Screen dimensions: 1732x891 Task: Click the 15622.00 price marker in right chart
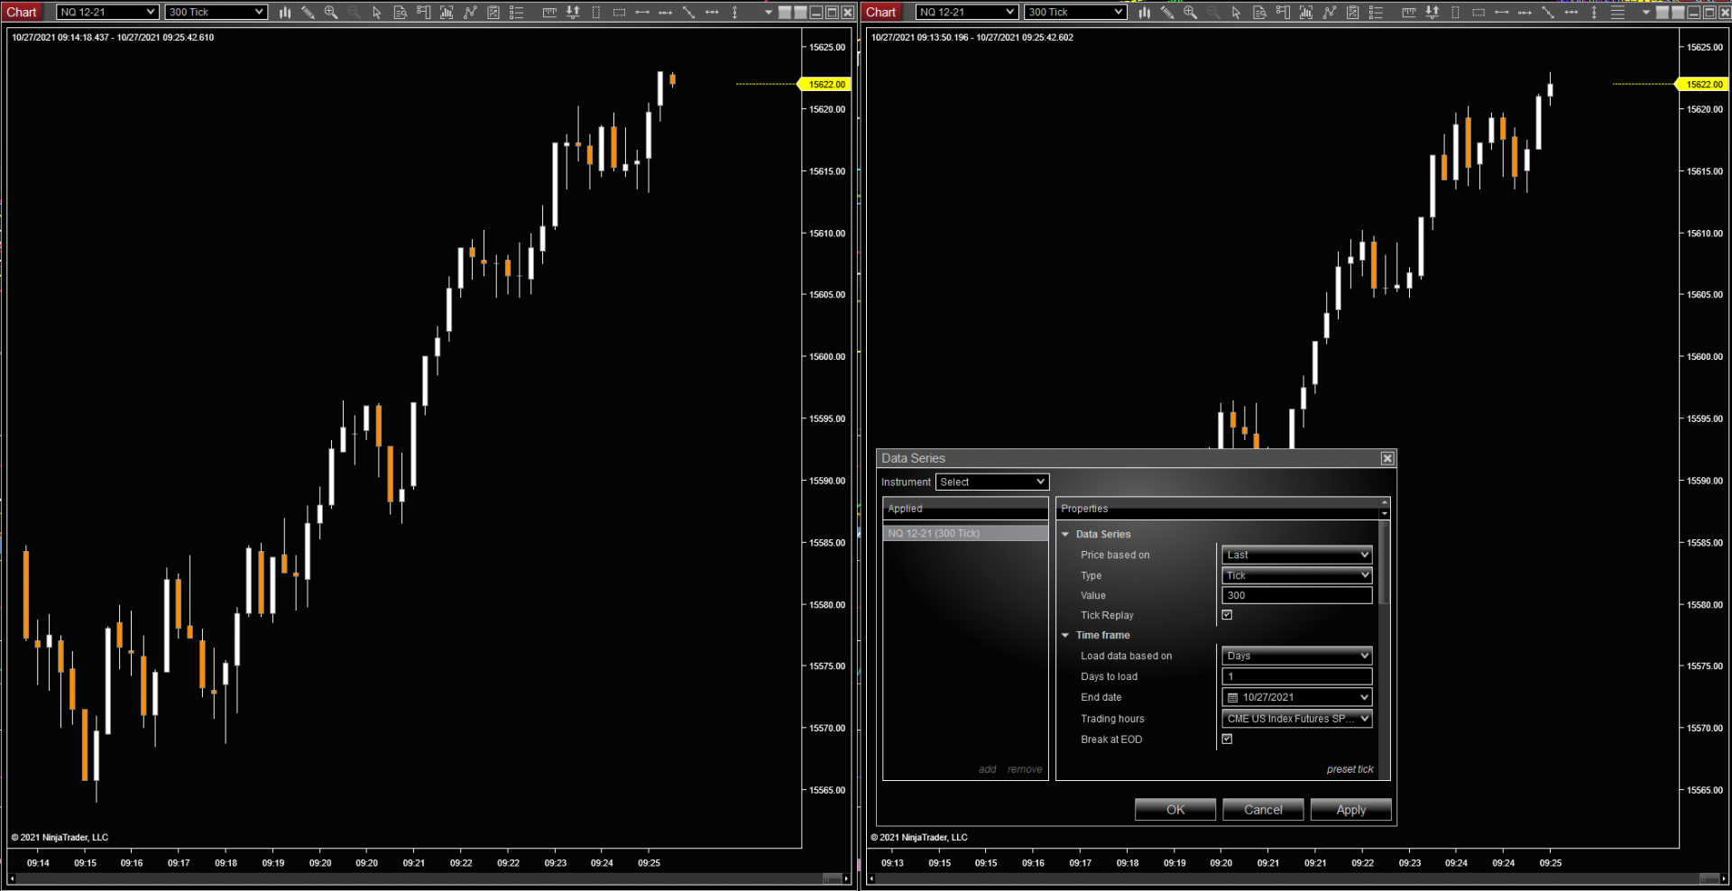point(1702,84)
